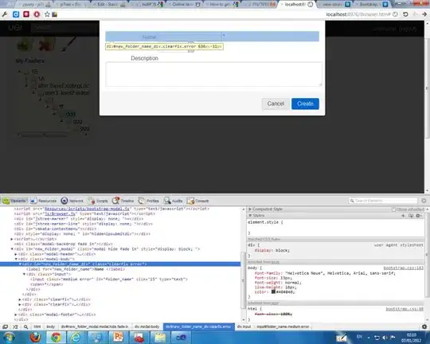Click the blue extension icon in toolbar
Viewport: 430px width, 344px height.
(16, 14)
